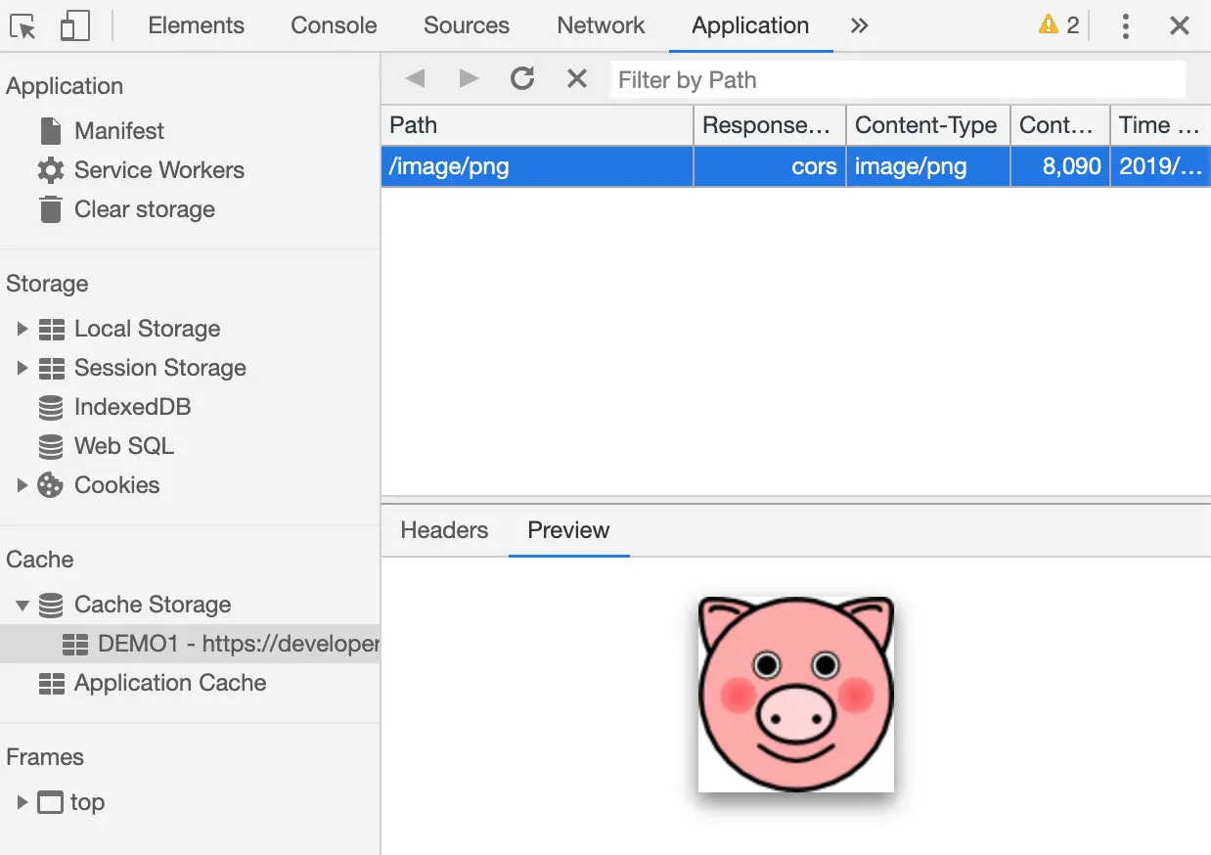The width and height of the screenshot is (1211, 855).
Task: Click the top frame window icon
Action: tap(51, 802)
